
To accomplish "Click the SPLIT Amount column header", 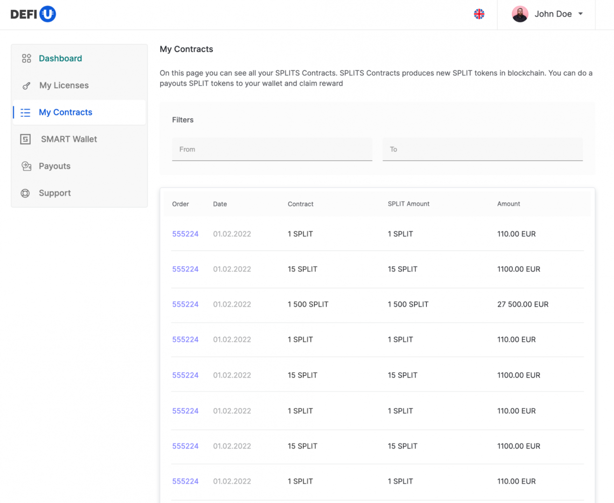I will pyautogui.click(x=408, y=204).
